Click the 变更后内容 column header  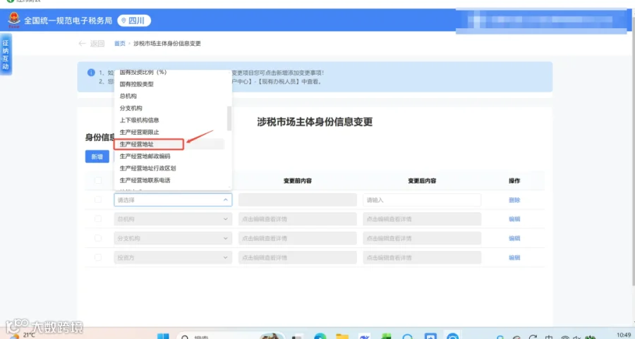422,181
